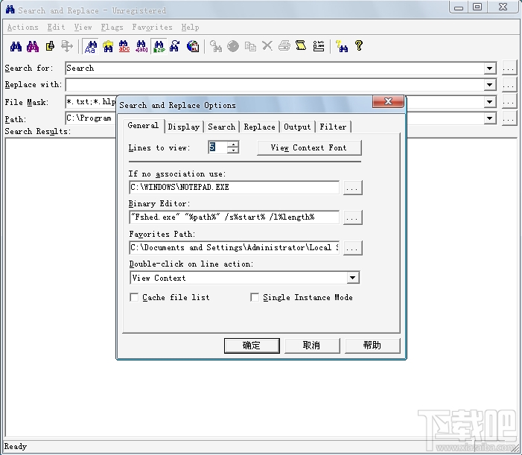Switch to the Replace tab
Image resolution: width=522 pixels, height=455 pixels.
click(x=260, y=127)
